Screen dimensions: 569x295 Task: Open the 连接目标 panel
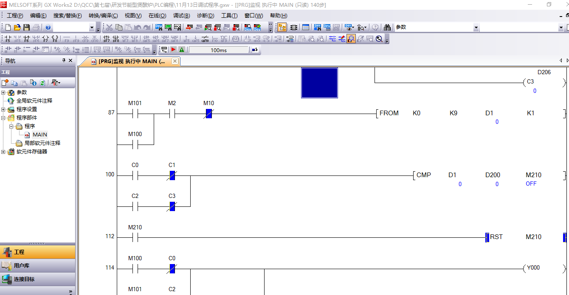(x=24, y=279)
